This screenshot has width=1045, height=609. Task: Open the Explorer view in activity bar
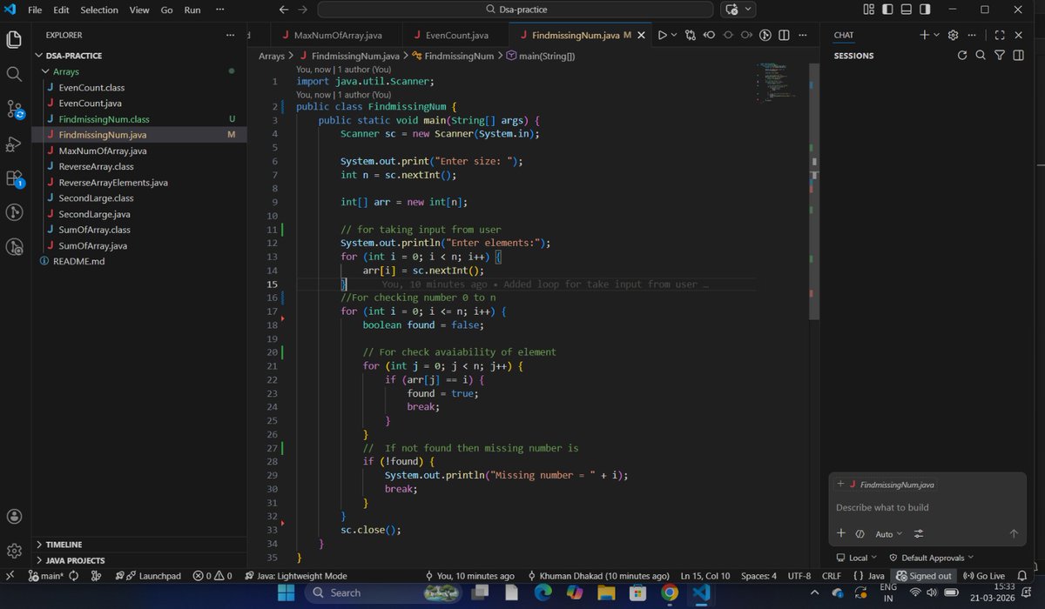14,40
